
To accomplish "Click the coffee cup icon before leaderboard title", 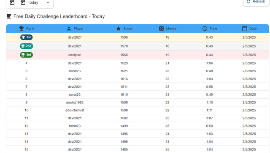I will tap(9, 16).
